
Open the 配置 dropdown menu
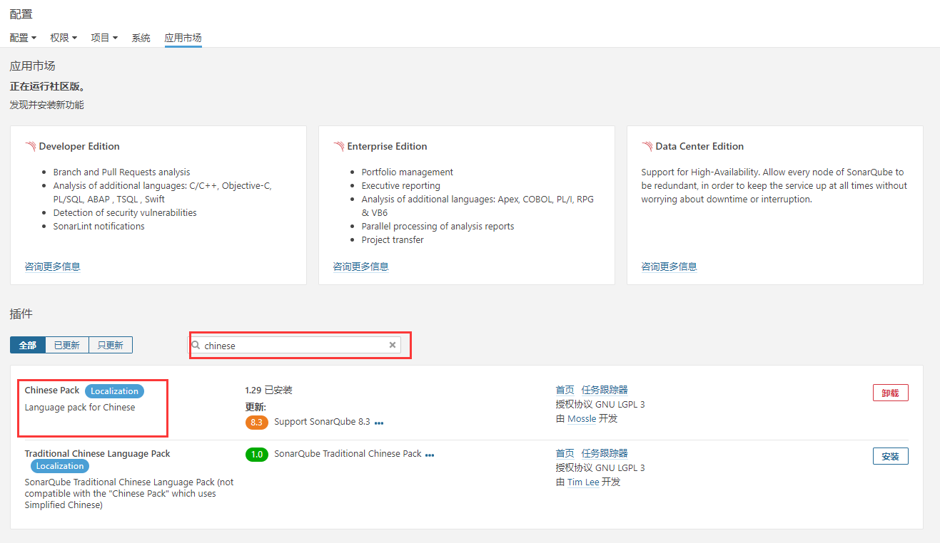[23, 38]
